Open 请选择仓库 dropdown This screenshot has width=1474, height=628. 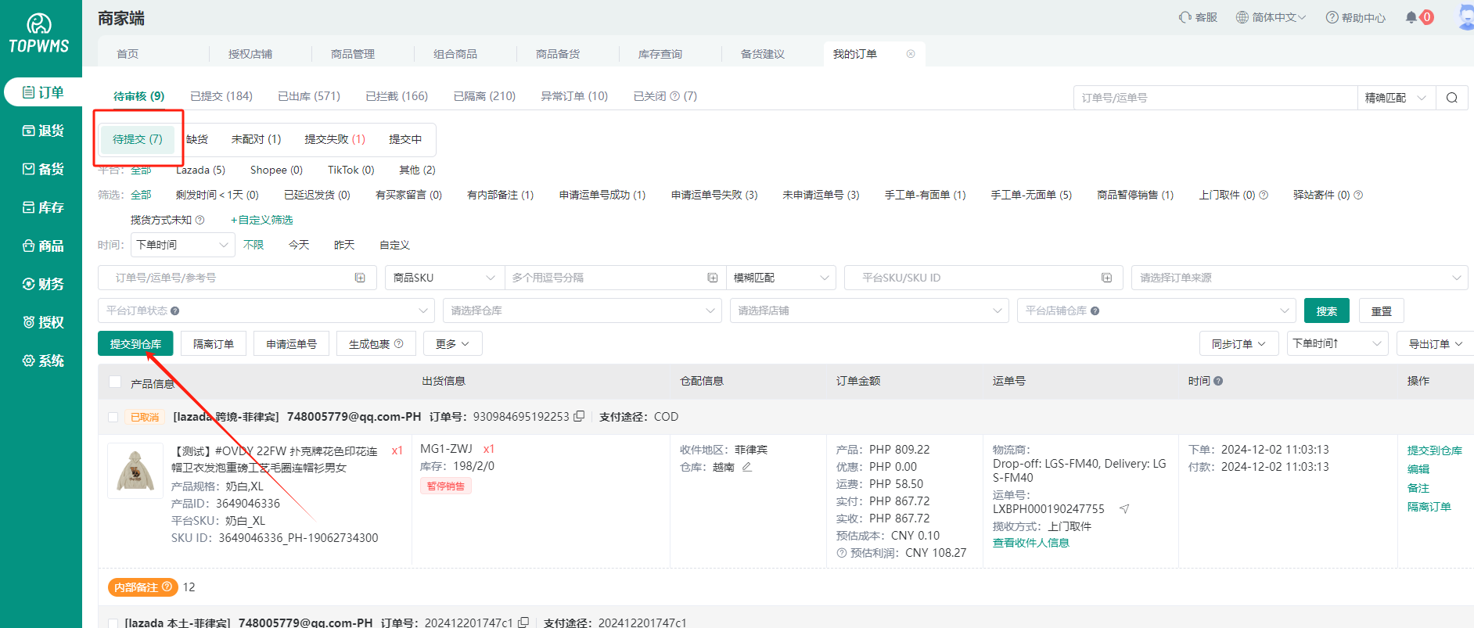click(582, 310)
